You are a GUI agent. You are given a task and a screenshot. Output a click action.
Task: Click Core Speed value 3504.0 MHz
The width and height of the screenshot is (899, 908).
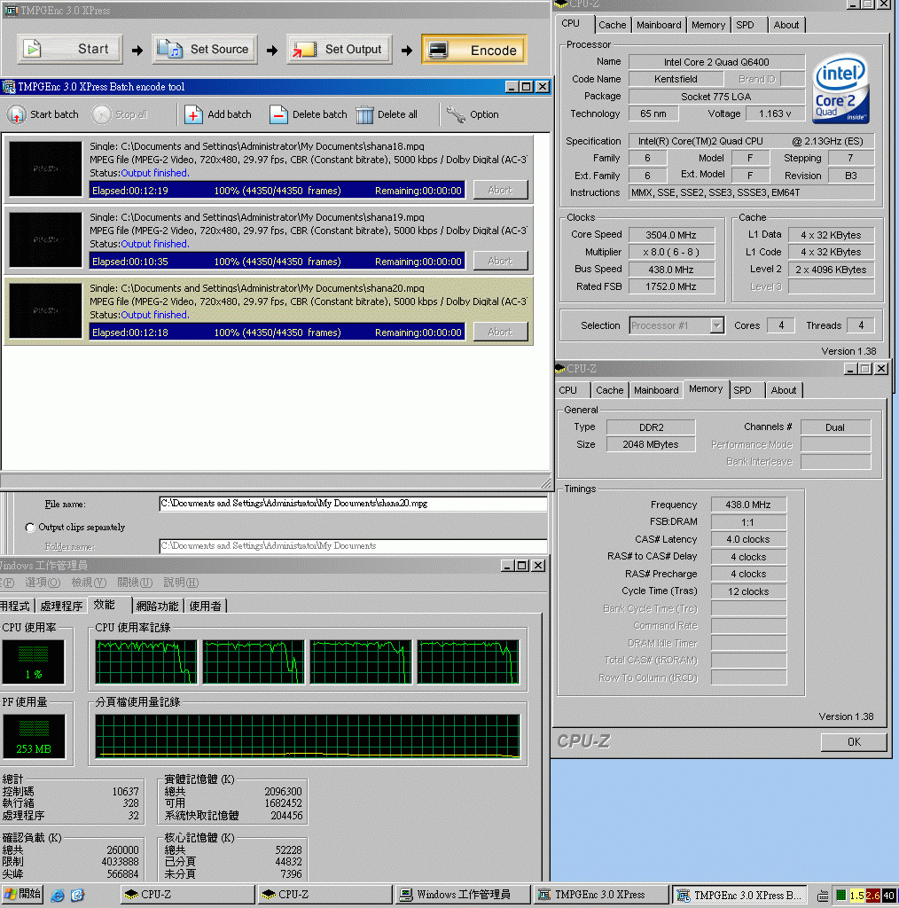pyautogui.click(x=671, y=235)
